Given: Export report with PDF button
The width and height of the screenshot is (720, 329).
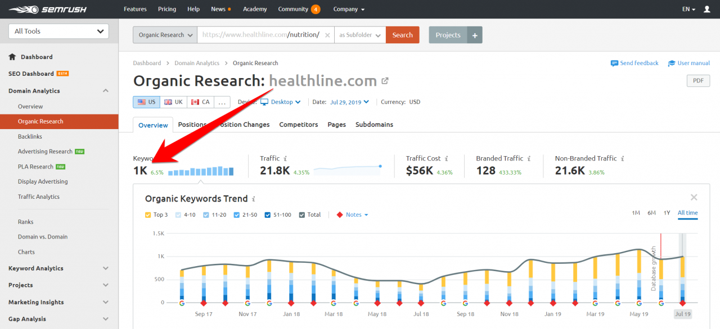Looking at the screenshot, I should tap(698, 81).
